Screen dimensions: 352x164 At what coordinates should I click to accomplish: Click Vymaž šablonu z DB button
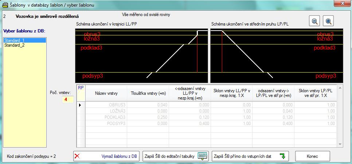tap(106, 156)
